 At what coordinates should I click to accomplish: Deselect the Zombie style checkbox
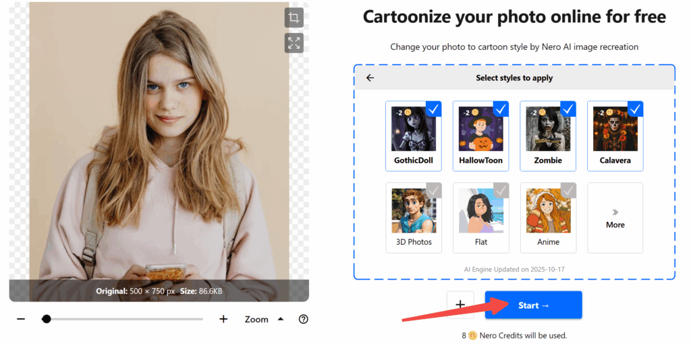[568, 109]
